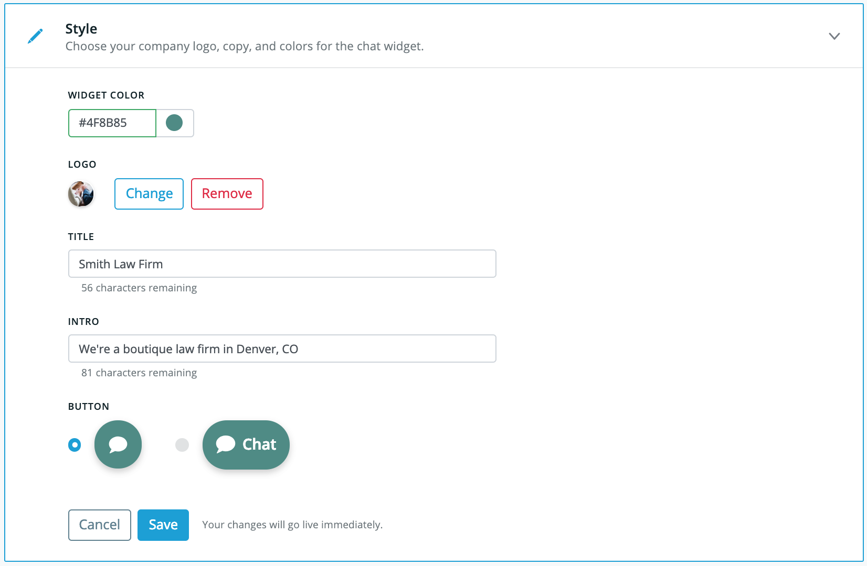Screen dimensions: 867x566
Task: Click the round chat bubble button preview
Action: tap(118, 444)
